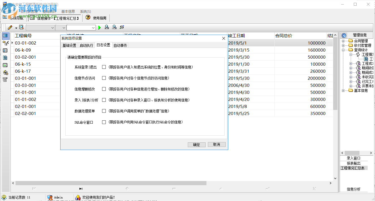This screenshot has width=375, height=201.
Task: Select 报表输出 in the right panel
Action: 354,163
